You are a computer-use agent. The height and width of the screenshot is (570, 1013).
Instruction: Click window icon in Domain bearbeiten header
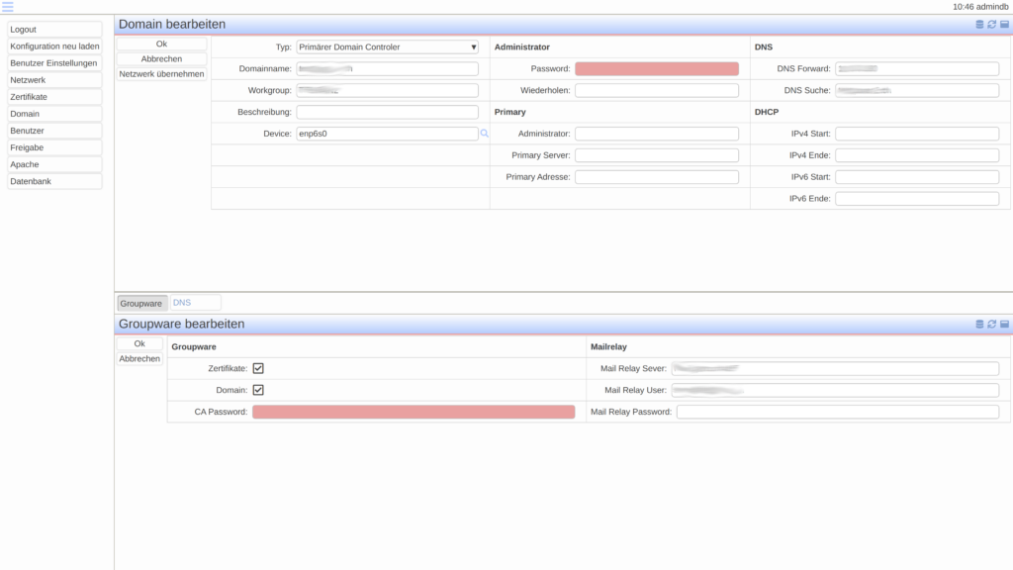[1004, 24]
